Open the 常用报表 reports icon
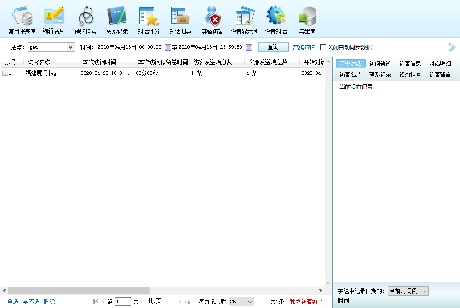The height and width of the screenshot is (308, 460). point(22,17)
